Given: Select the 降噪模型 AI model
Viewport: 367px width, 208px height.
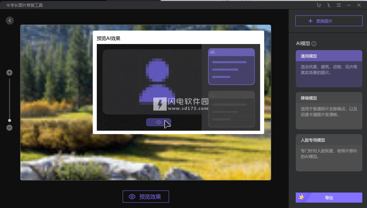Looking at the screenshot, I should point(329,111).
